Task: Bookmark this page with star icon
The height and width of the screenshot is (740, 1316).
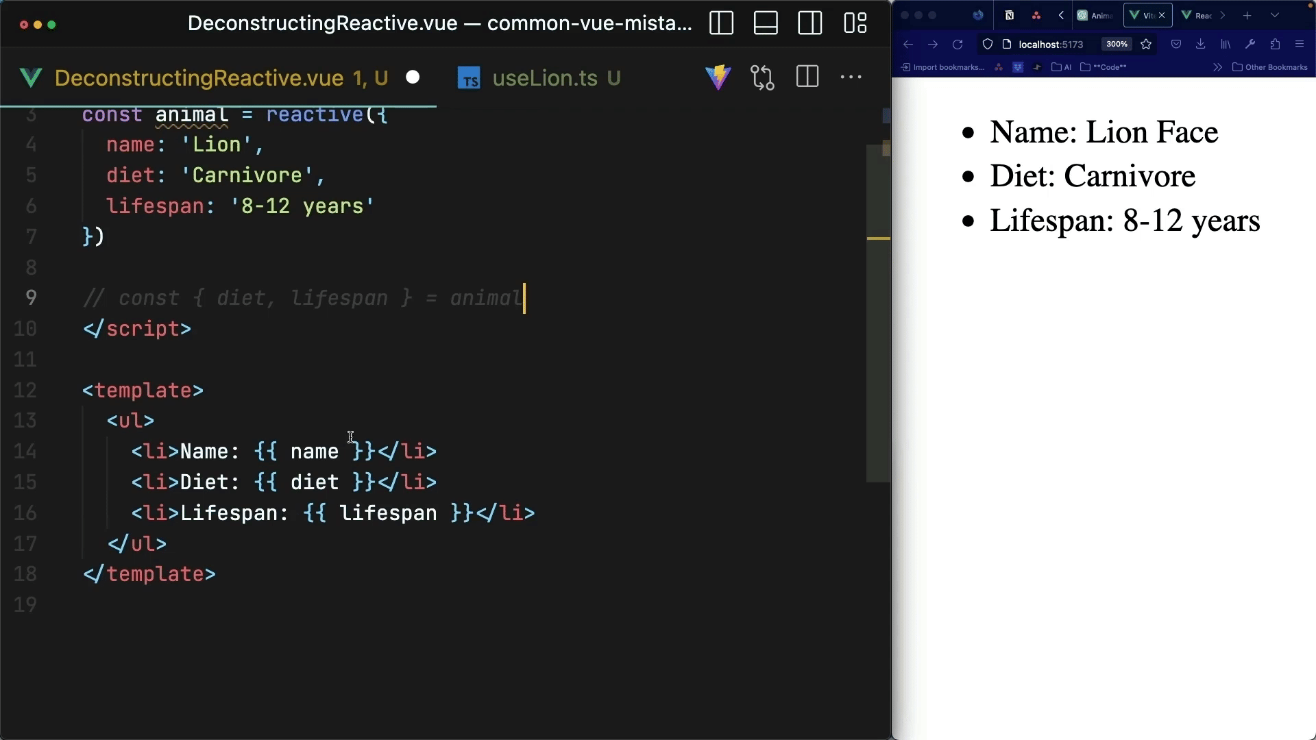Action: pos(1146,45)
